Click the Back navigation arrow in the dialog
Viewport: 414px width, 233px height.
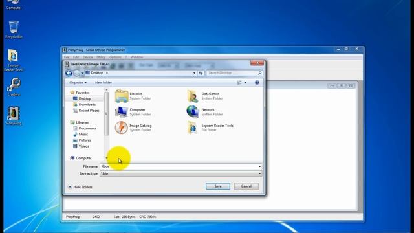pos(69,73)
